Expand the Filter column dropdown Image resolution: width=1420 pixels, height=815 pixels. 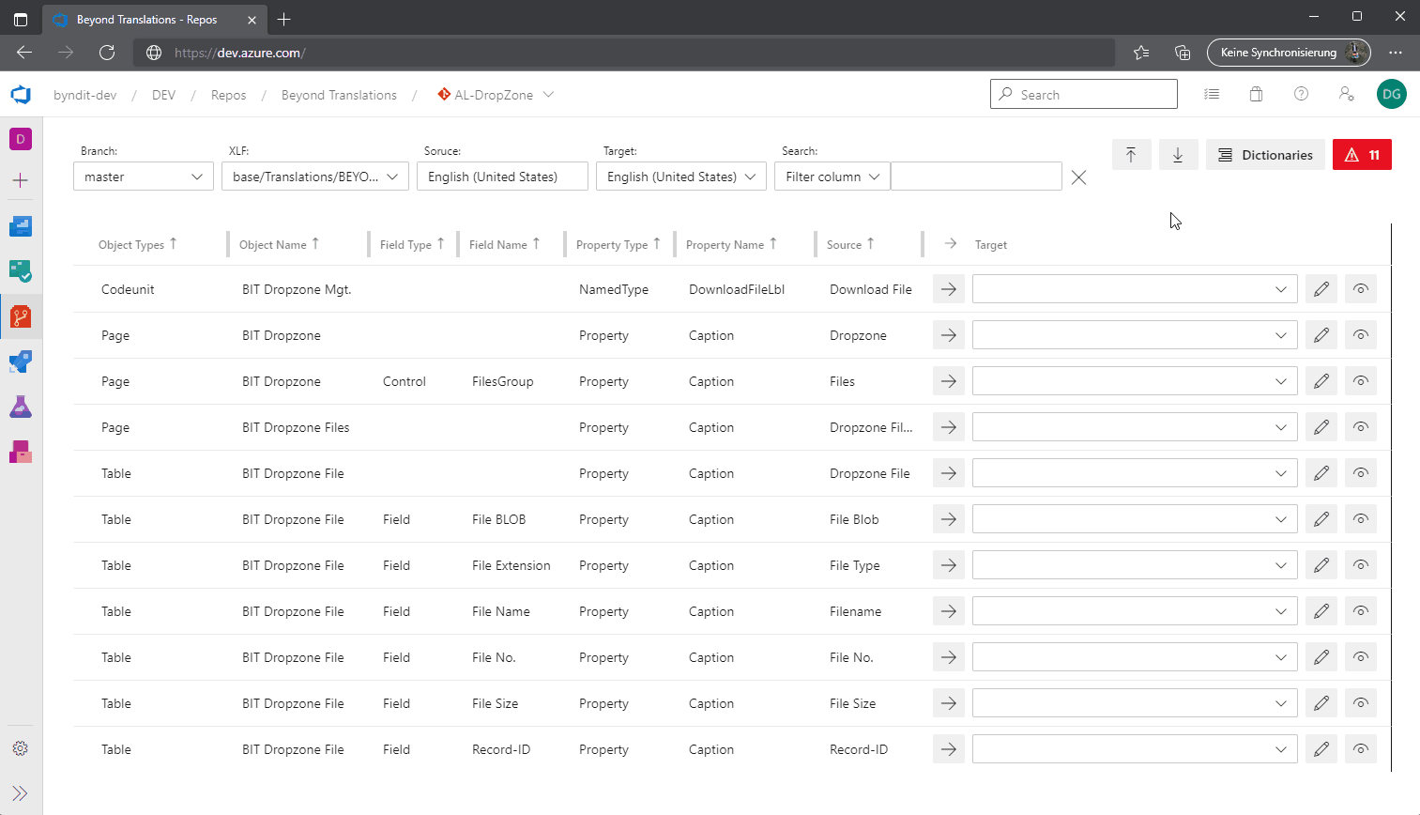click(832, 176)
